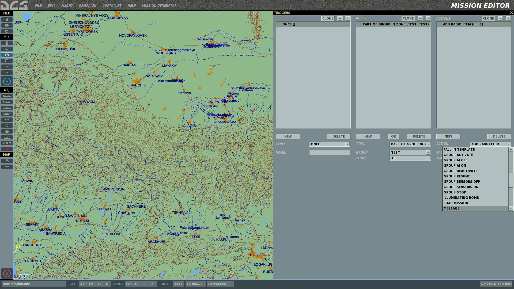This screenshot has width=514, height=289.
Task: Click the new mission file icon
Action: pyautogui.click(x=7, y=20)
